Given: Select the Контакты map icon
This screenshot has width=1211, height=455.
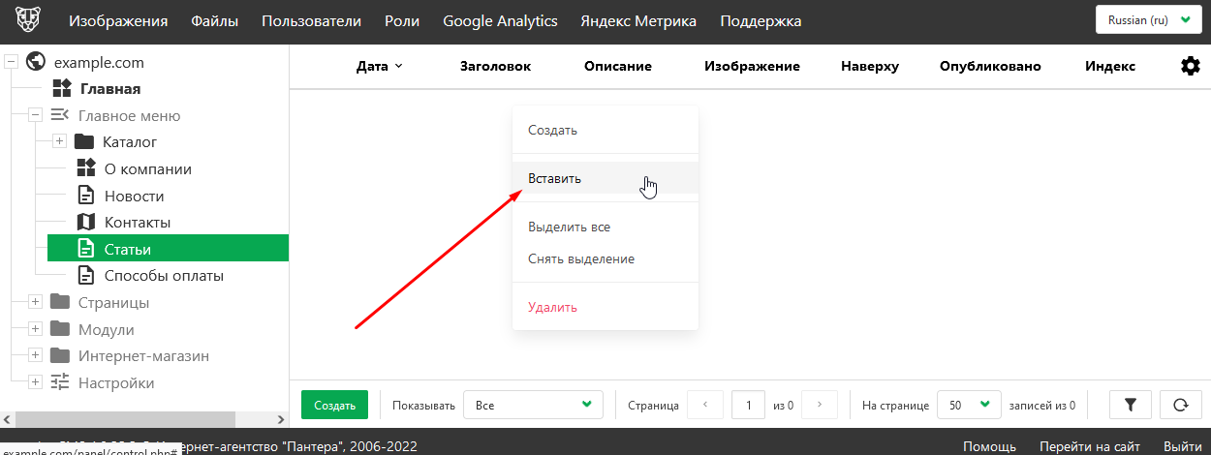Looking at the screenshot, I should (86, 223).
